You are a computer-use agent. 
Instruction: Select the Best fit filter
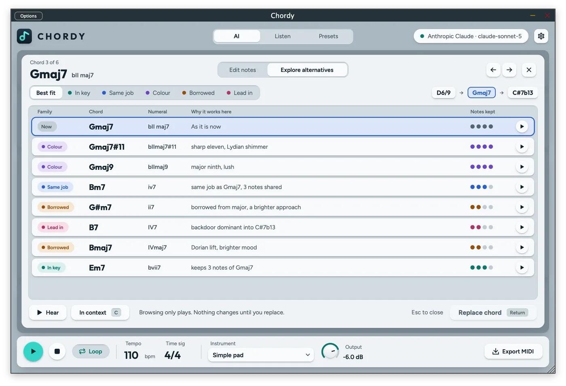[46, 93]
